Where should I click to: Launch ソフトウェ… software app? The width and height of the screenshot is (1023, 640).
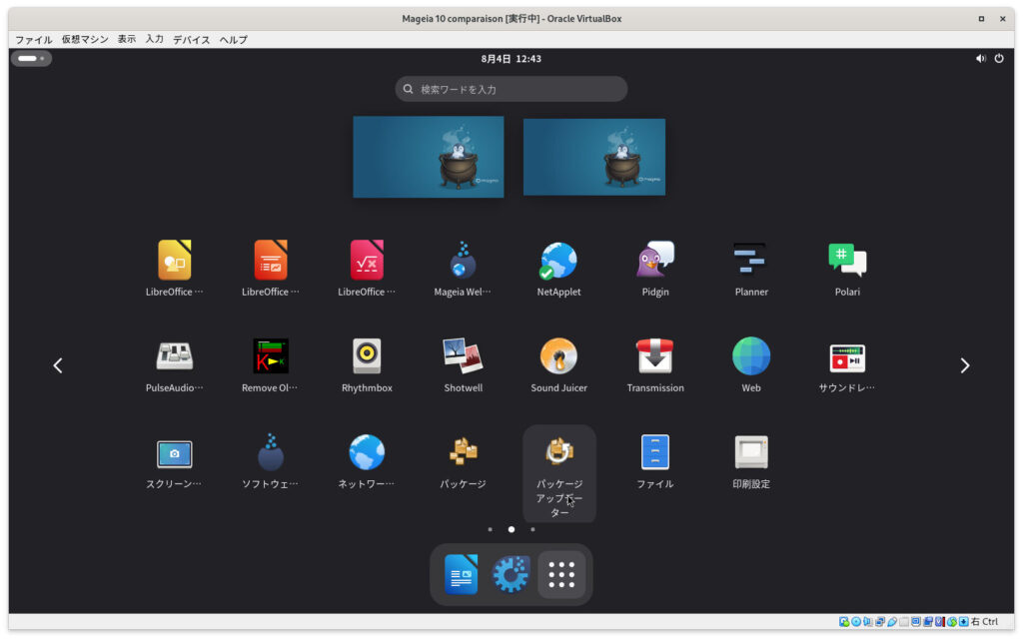click(x=270, y=452)
